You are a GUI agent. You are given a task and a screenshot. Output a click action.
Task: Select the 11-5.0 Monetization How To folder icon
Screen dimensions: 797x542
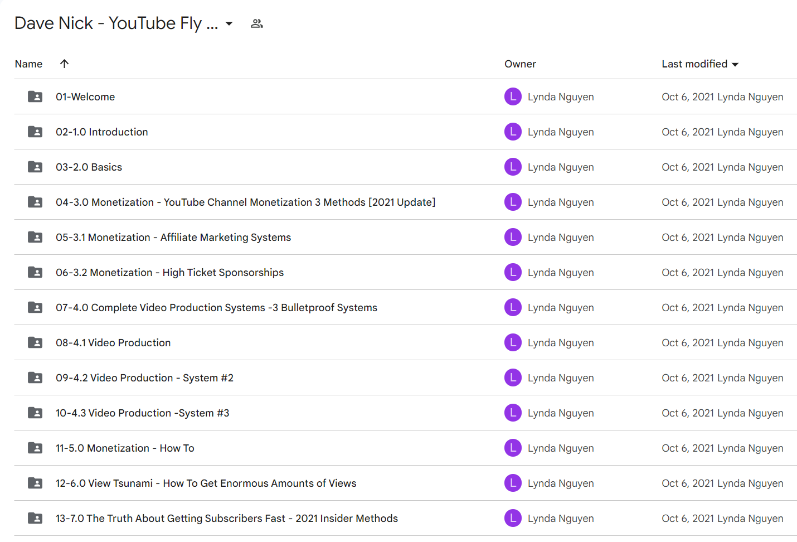click(x=35, y=448)
